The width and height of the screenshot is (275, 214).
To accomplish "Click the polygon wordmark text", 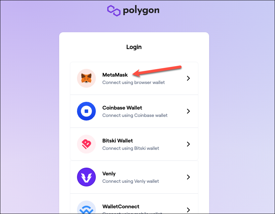I will (x=141, y=11).
